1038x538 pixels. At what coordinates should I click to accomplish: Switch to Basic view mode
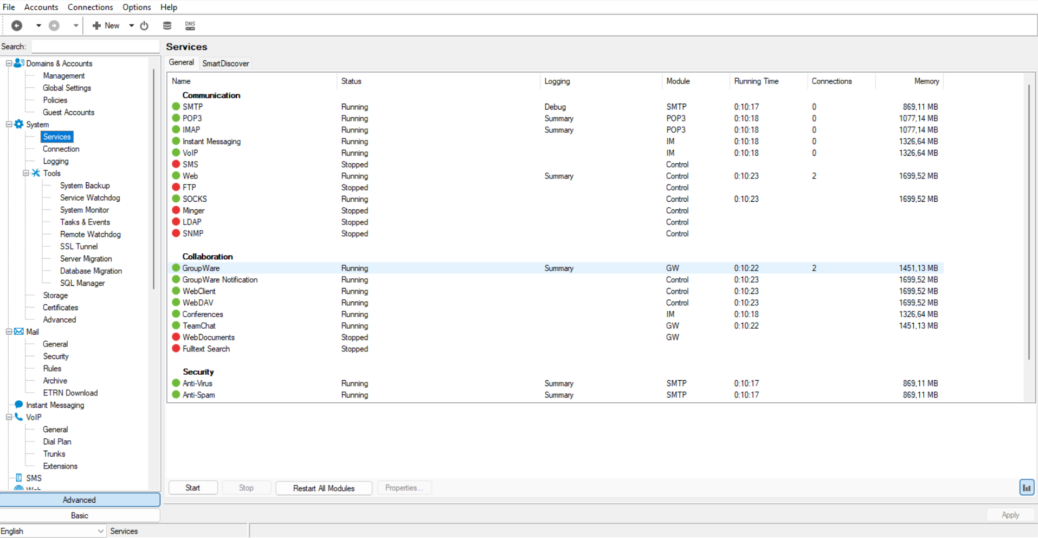pos(80,515)
